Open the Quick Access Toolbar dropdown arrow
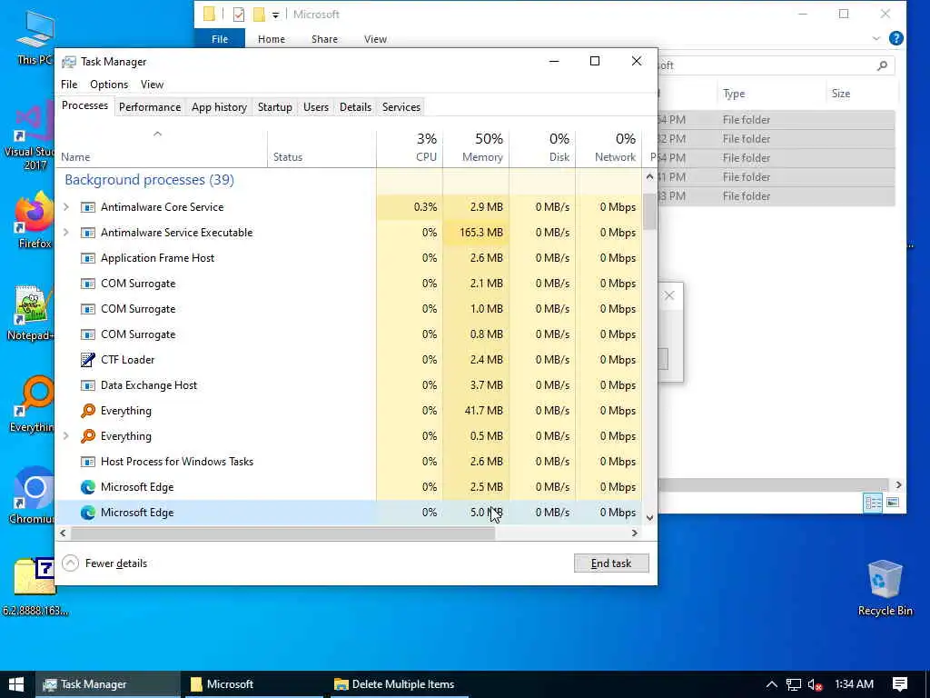The height and width of the screenshot is (698, 930). [275, 15]
